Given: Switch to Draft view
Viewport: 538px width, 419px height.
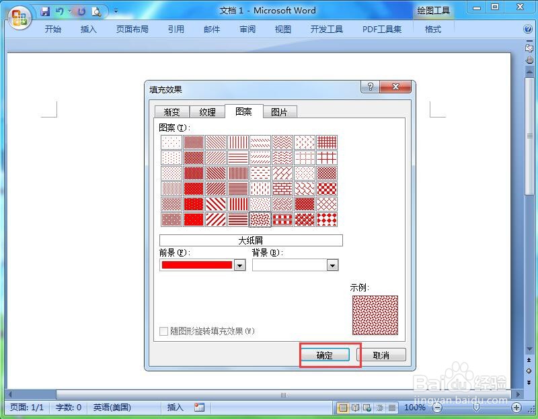Looking at the screenshot, I should (x=392, y=408).
